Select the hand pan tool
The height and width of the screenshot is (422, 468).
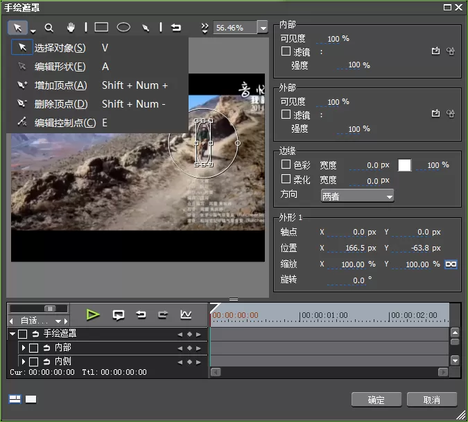tap(71, 28)
